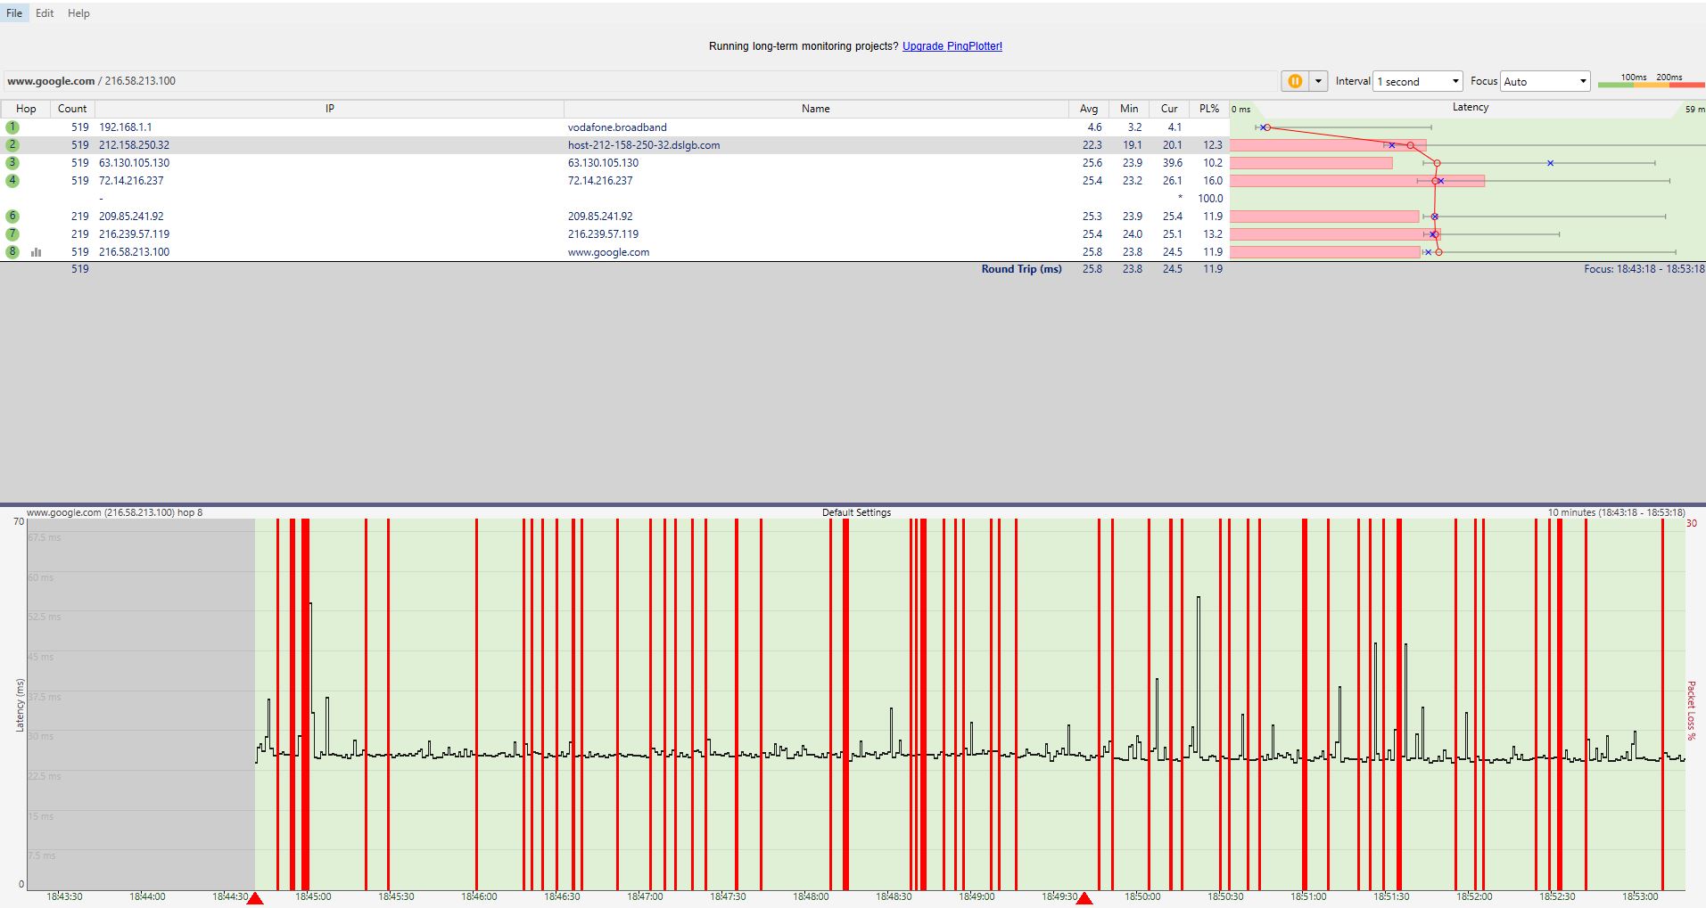Click the hop 4 green circle icon

tap(12, 181)
